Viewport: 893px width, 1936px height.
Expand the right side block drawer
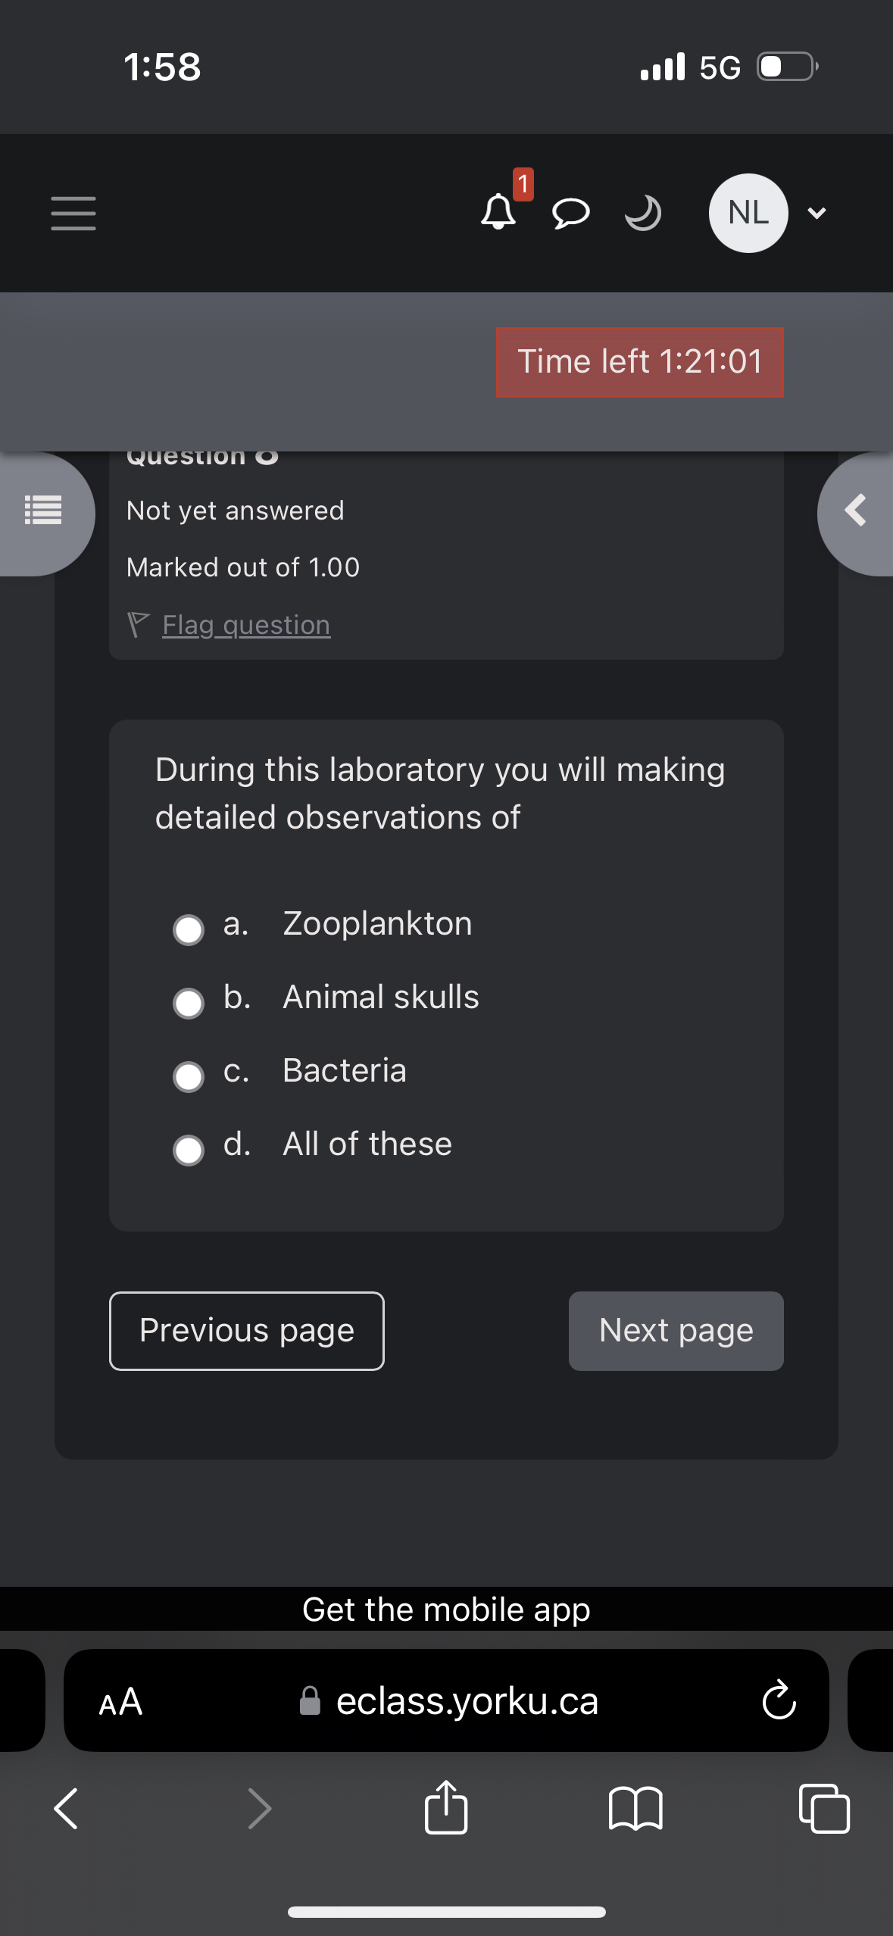(x=856, y=511)
